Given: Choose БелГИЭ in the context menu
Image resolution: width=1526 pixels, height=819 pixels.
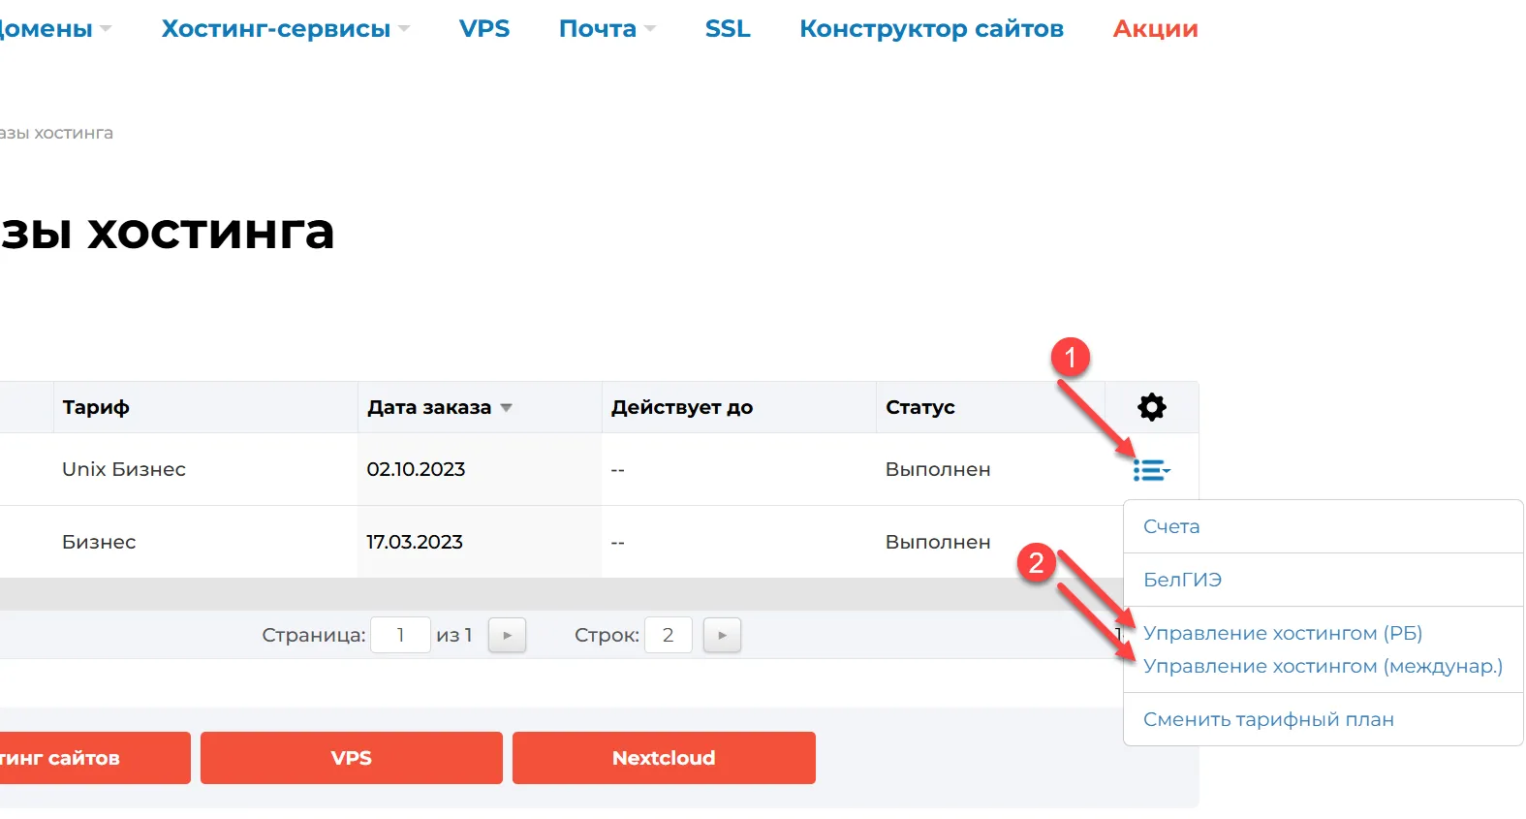Looking at the screenshot, I should [x=1182, y=580].
